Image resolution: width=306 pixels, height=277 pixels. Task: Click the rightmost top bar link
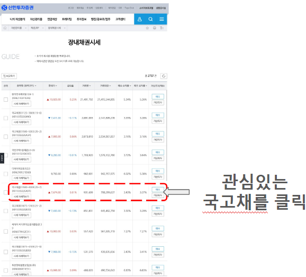(x=161, y=8)
